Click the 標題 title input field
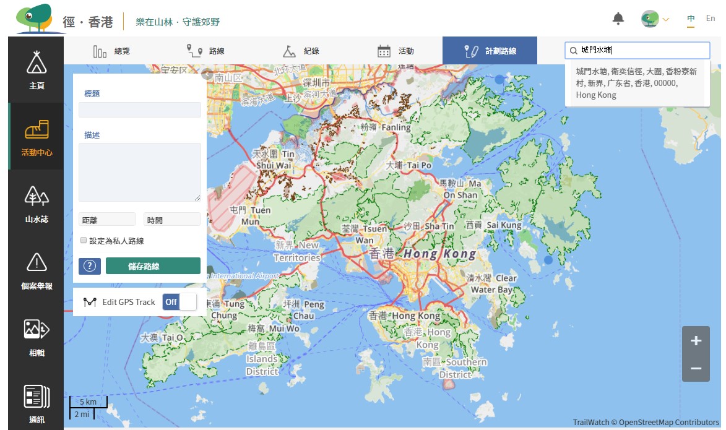726x430 pixels. (139, 110)
